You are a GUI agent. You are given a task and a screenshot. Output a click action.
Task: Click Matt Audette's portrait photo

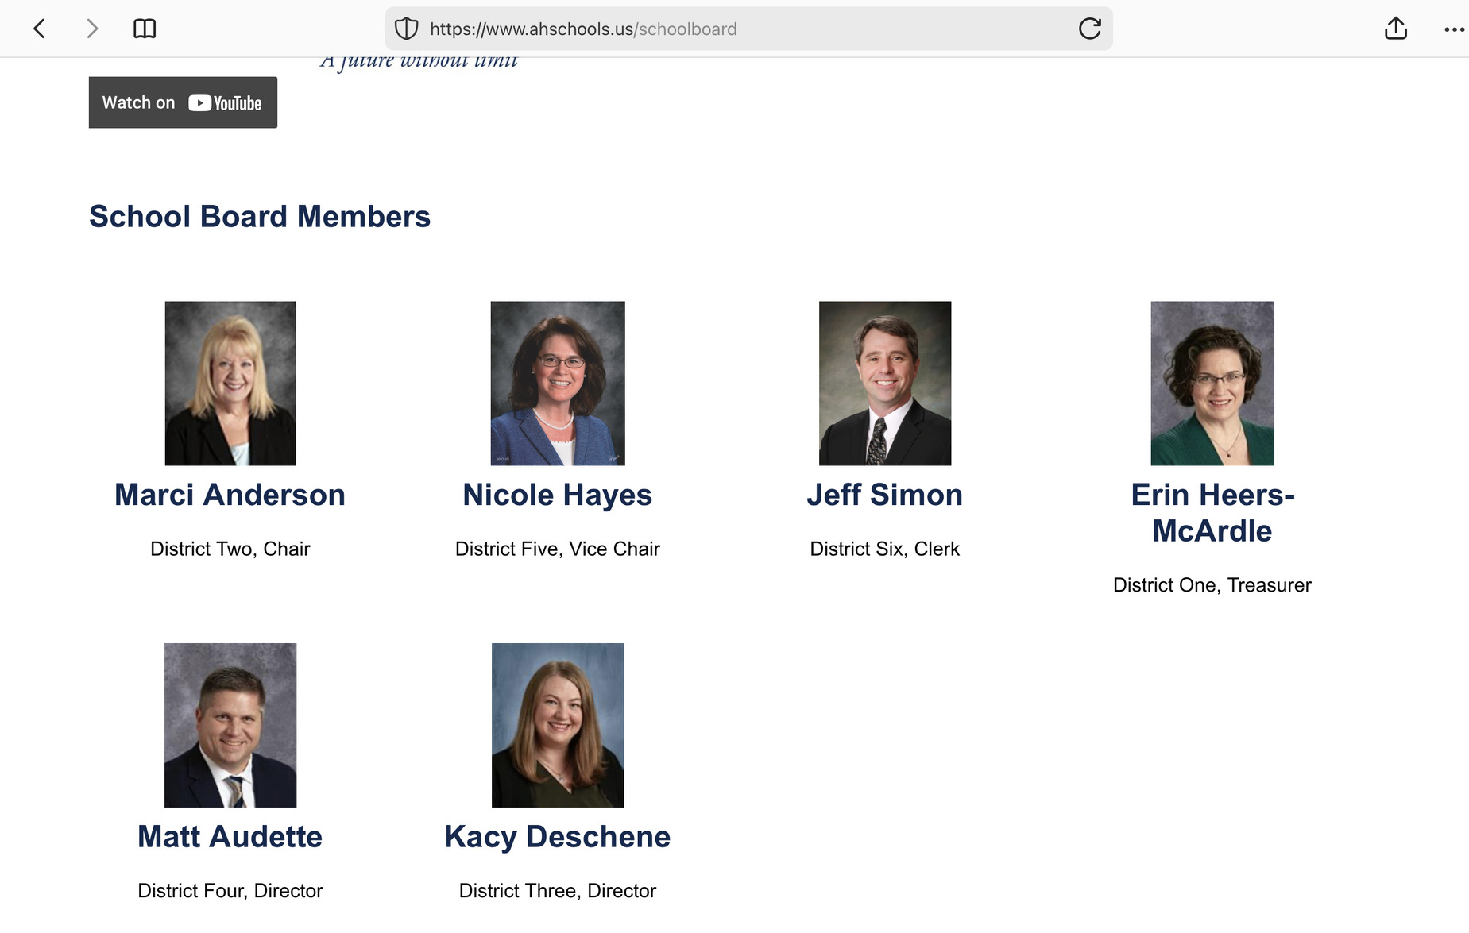(230, 725)
